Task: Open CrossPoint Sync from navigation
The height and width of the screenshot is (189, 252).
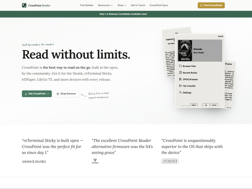Action: tap(159, 5)
